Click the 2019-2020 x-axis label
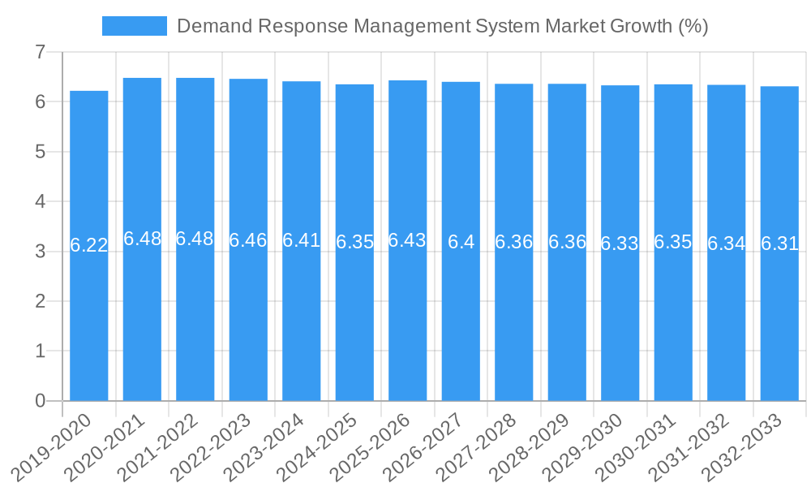Viewport: 811px width, 487px height. [51, 448]
